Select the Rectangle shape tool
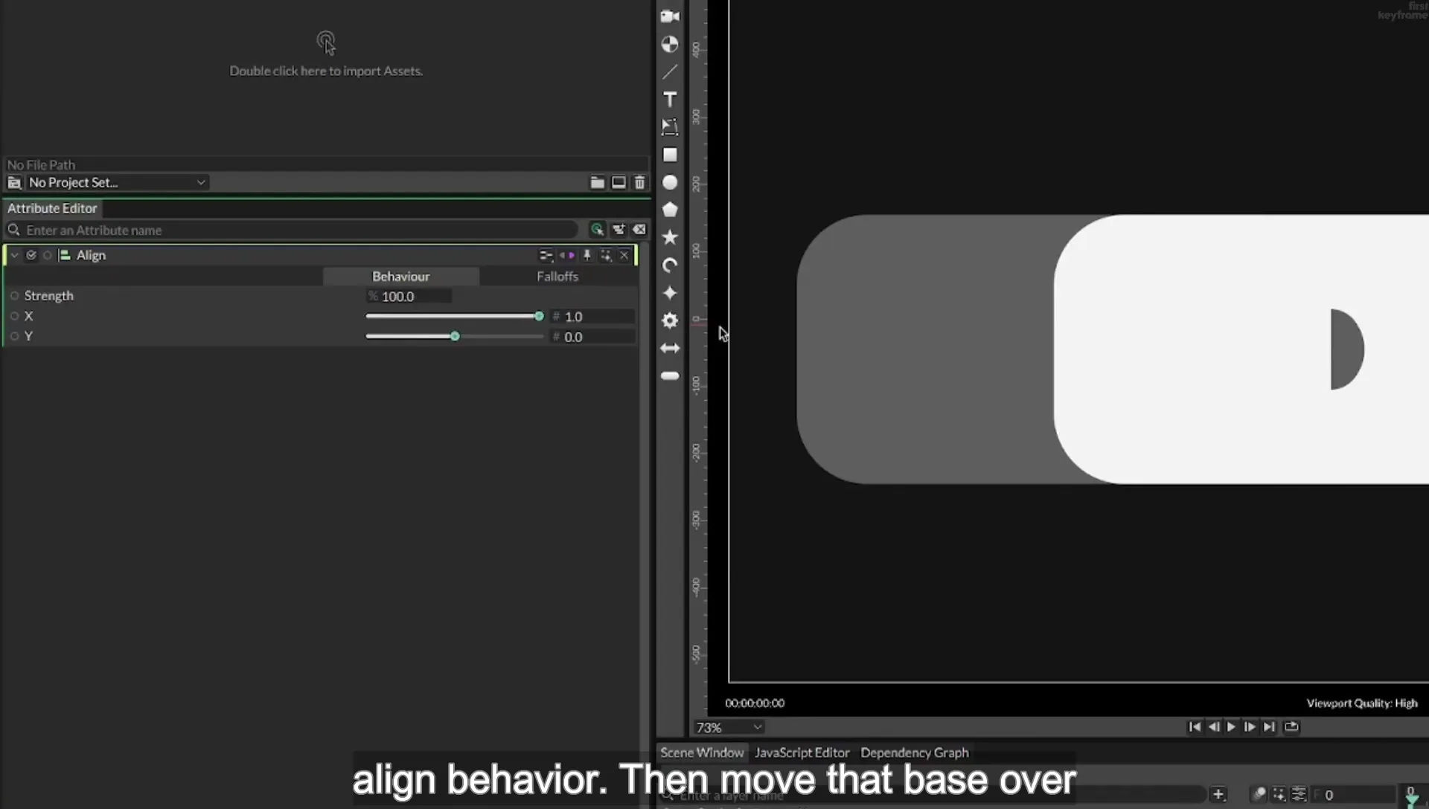Image resolution: width=1429 pixels, height=809 pixels. tap(670, 155)
